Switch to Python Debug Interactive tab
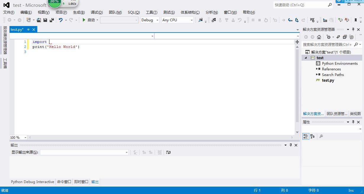 [33, 182]
